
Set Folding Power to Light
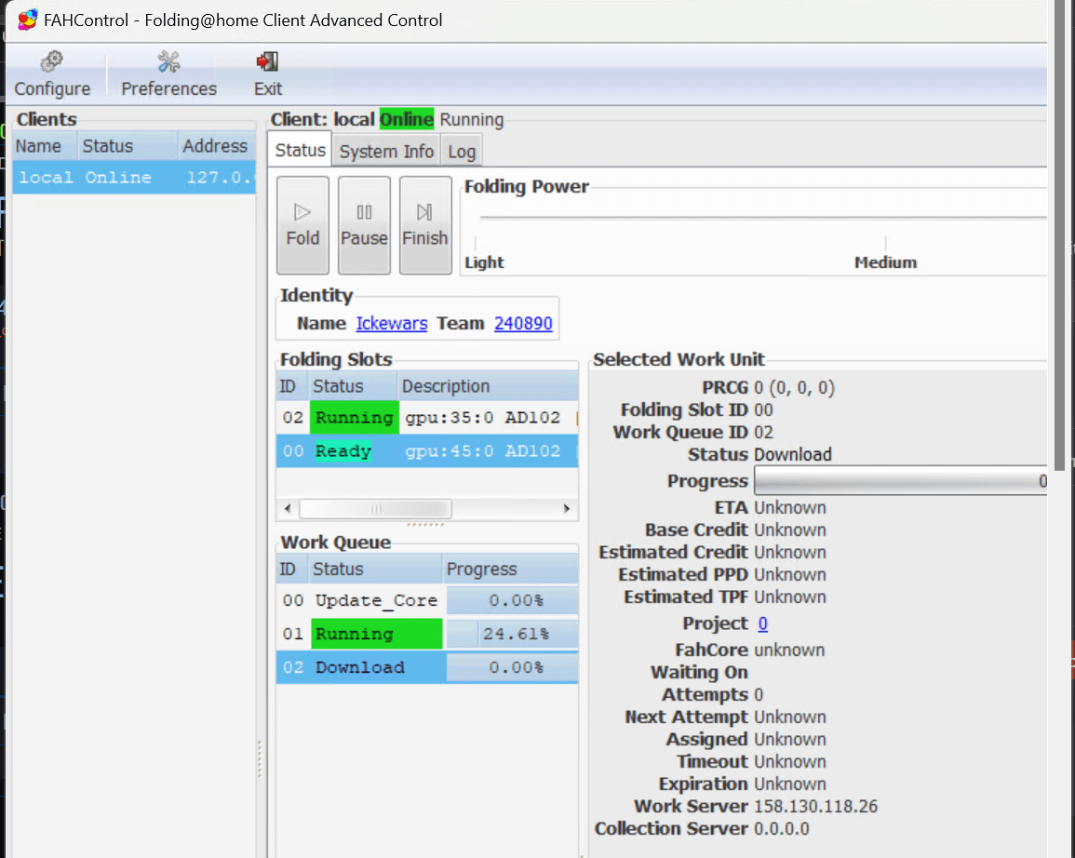(484, 261)
